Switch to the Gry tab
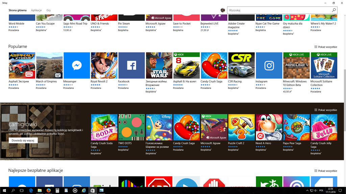Image resolution: width=346 pixels, height=194 pixels. 49,10
